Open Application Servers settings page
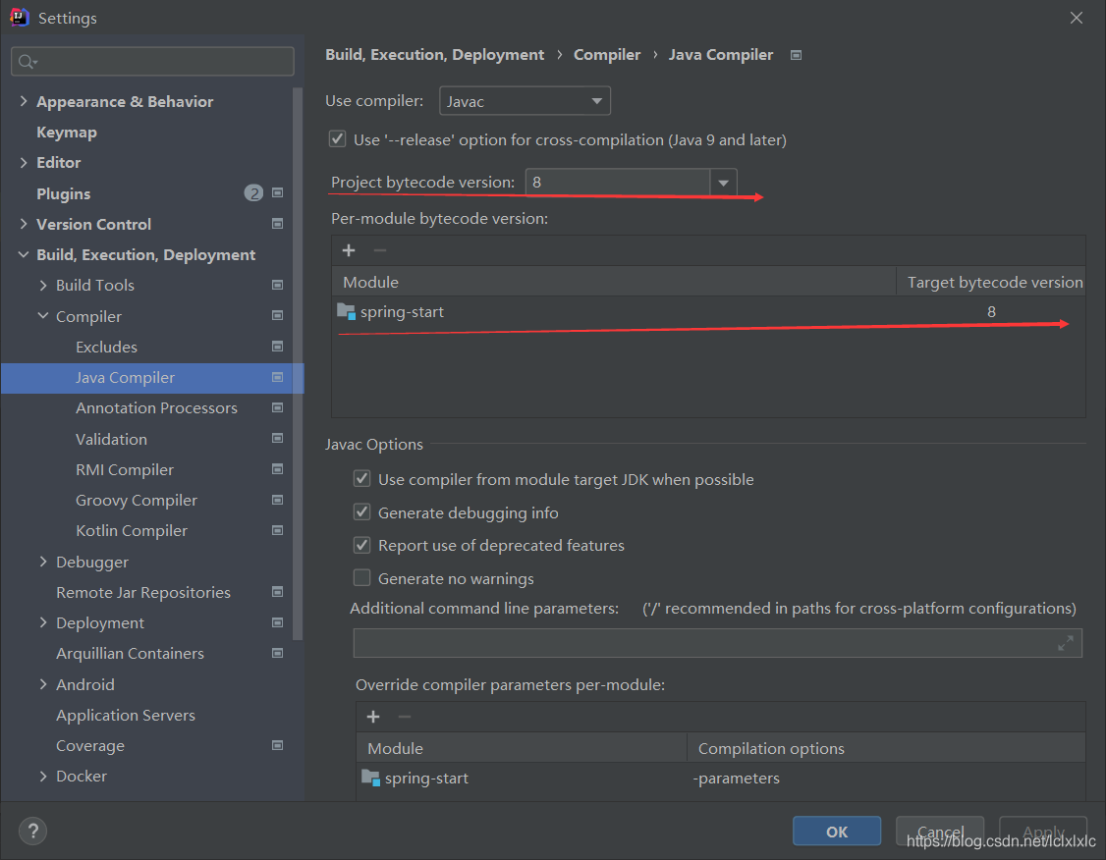 126,715
